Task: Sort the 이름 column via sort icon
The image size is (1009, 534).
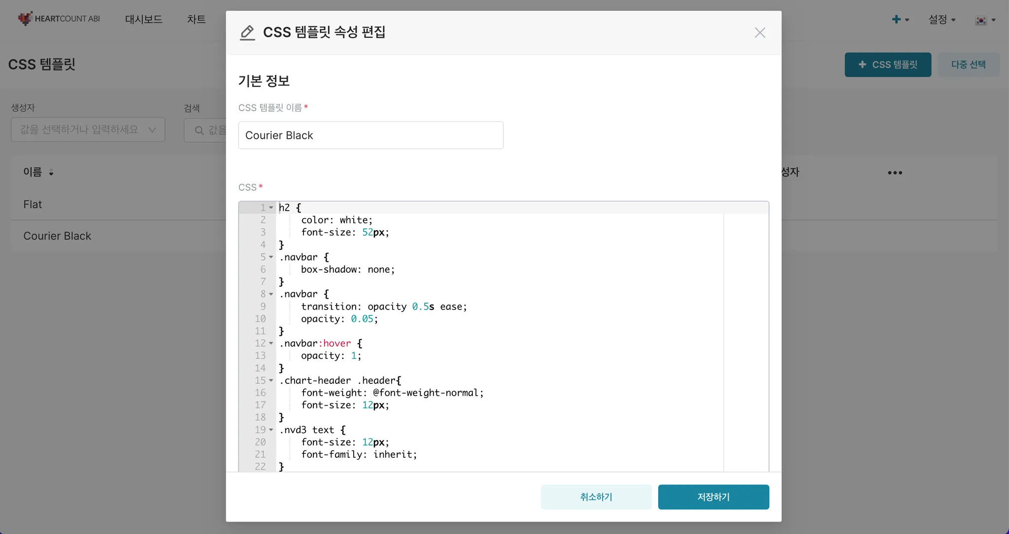Action: coord(51,172)
